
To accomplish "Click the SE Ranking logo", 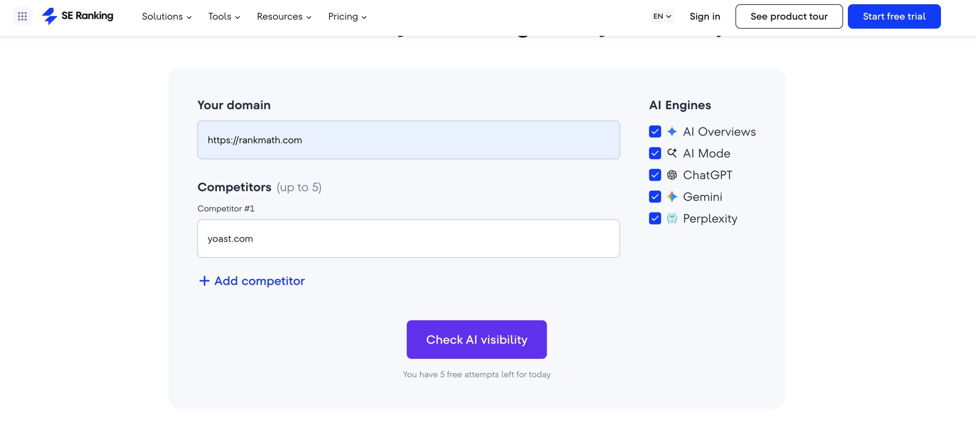I will pos(78,16).
